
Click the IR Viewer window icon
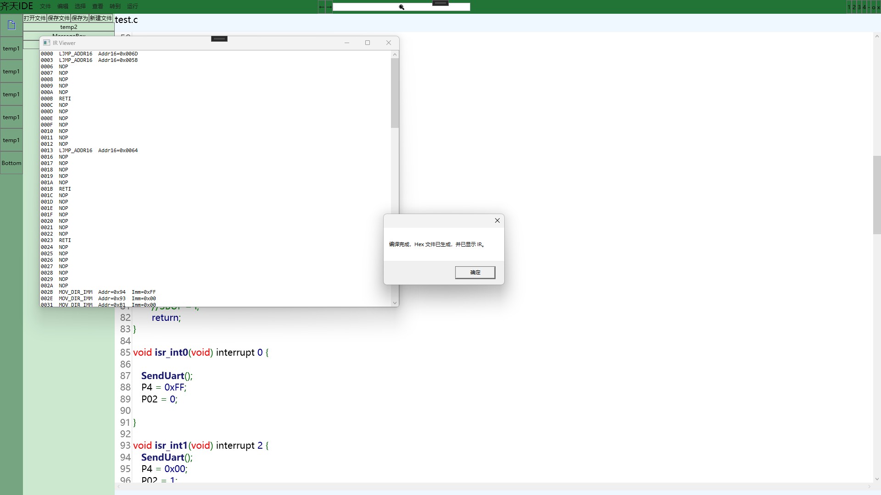click(46, 43)
